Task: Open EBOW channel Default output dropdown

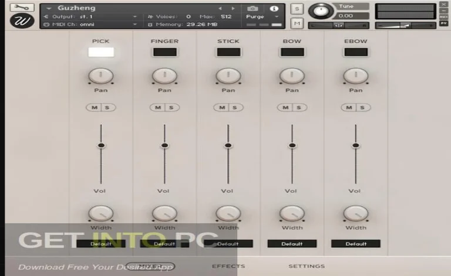Action: pyautogui.click(x=356, y=244)
